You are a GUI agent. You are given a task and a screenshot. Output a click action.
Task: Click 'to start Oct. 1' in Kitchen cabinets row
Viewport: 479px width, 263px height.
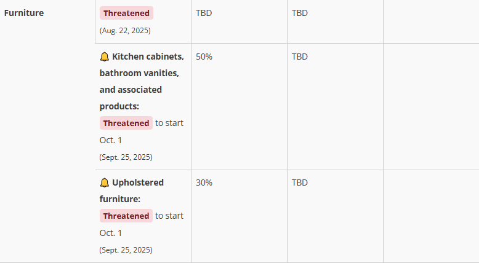[169, 123]
